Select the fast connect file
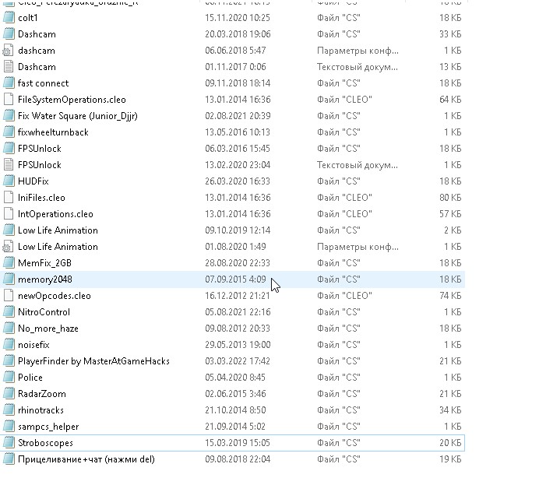Viewport: 539px width, 485px height. (43, 83)
